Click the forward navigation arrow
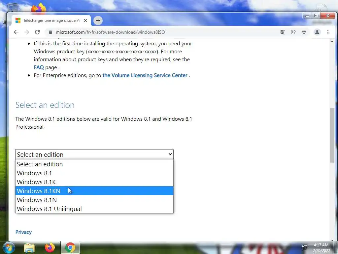This screenshot has height=254, width=338. (27, 32)
